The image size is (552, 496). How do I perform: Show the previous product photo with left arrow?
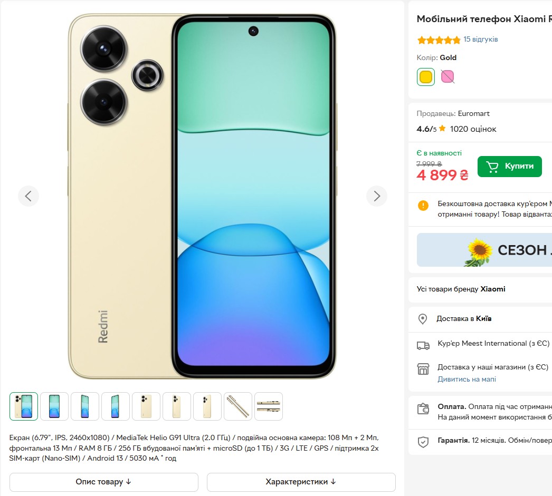point(28,196)
